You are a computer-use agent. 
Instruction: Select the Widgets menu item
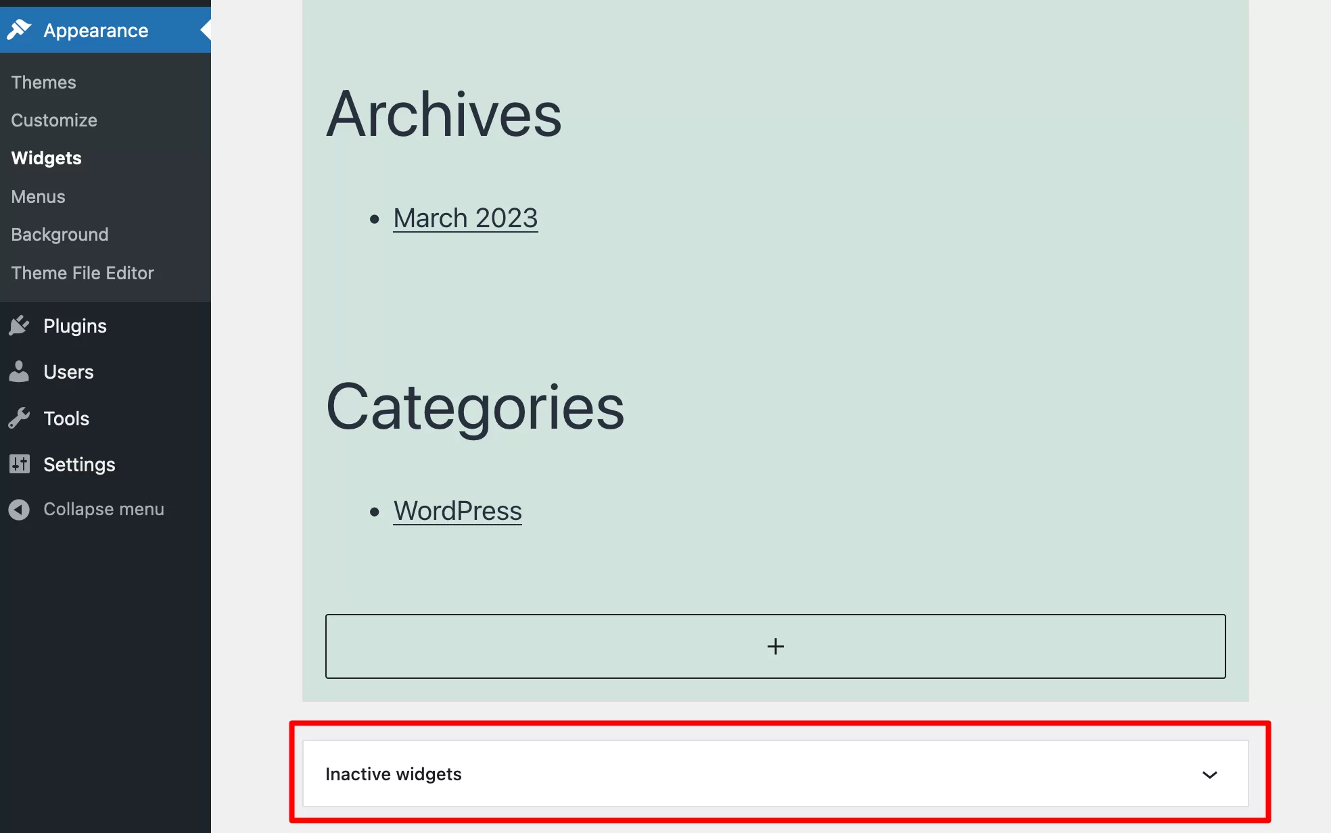(x=46, y=158)
